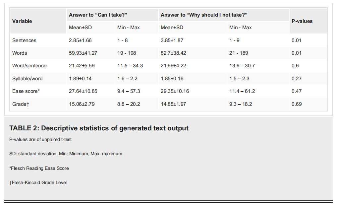Click the 0.69 p-value for Grade
This screenshot has height=207, width=337.
[297, 104]
